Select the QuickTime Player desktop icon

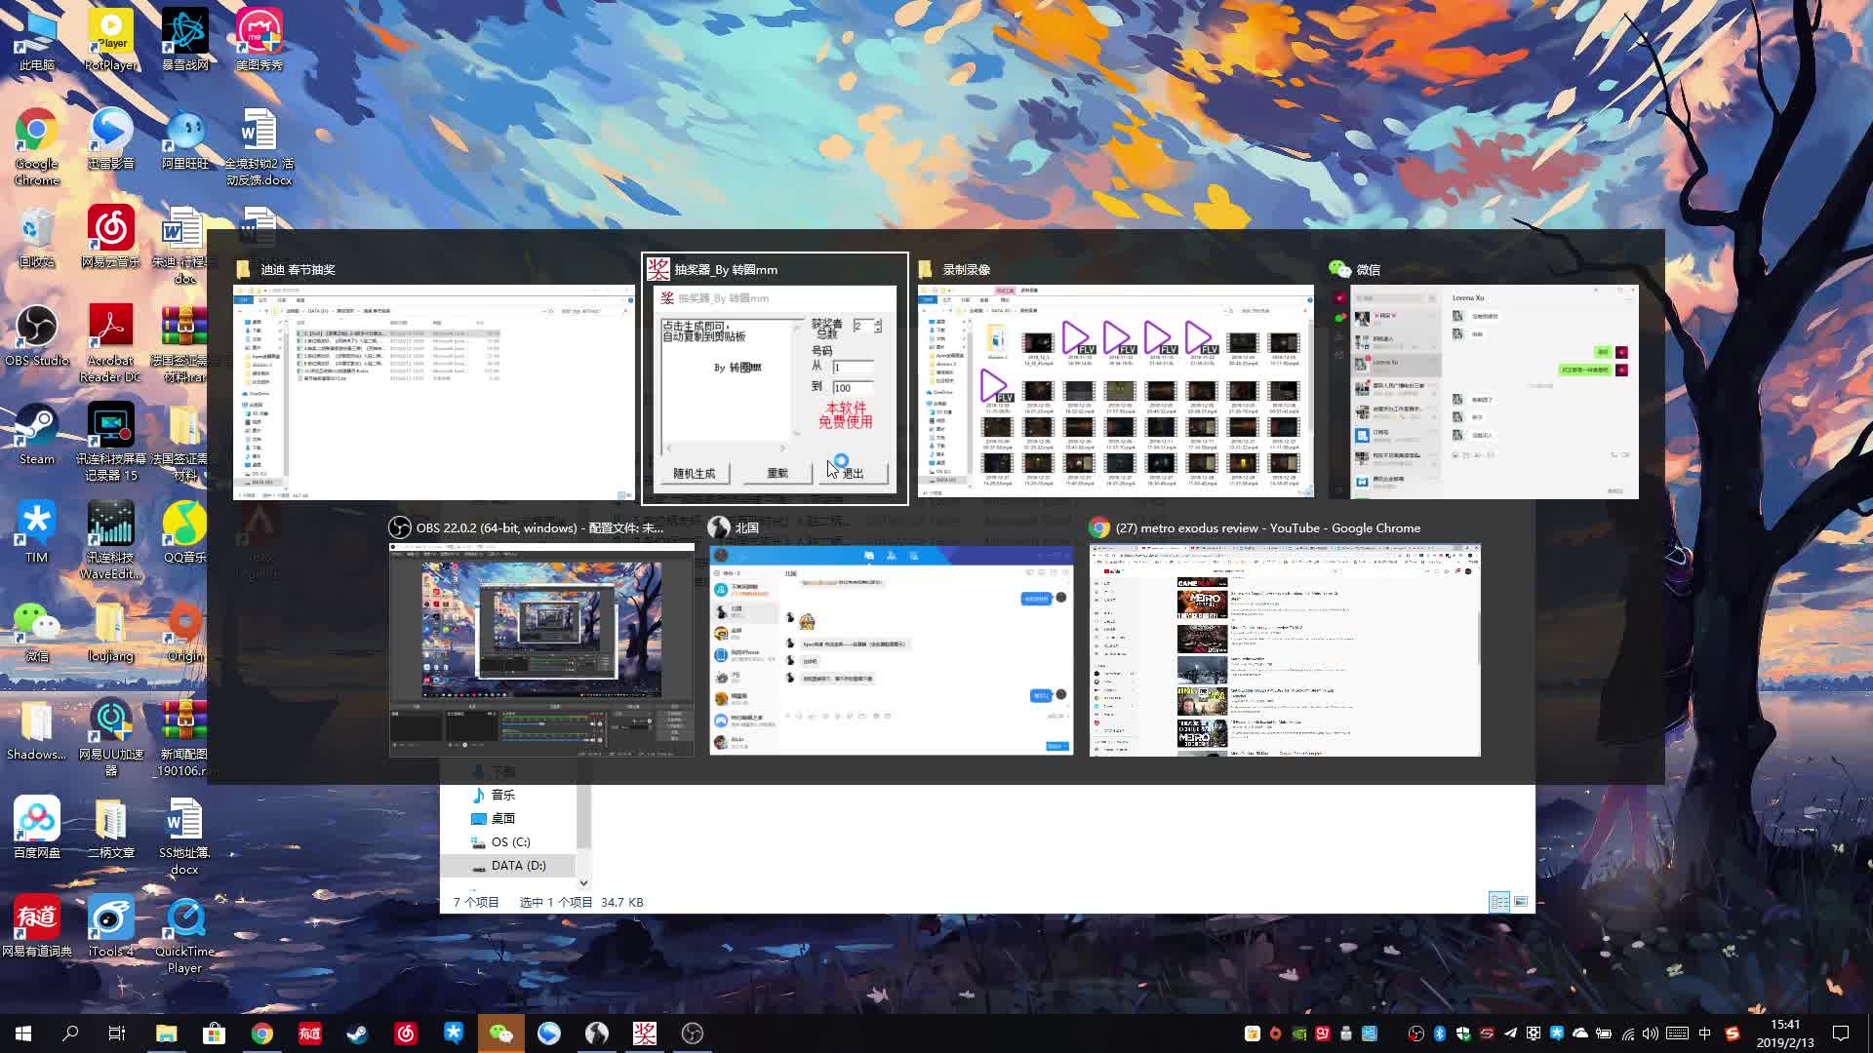click(185, 936)
